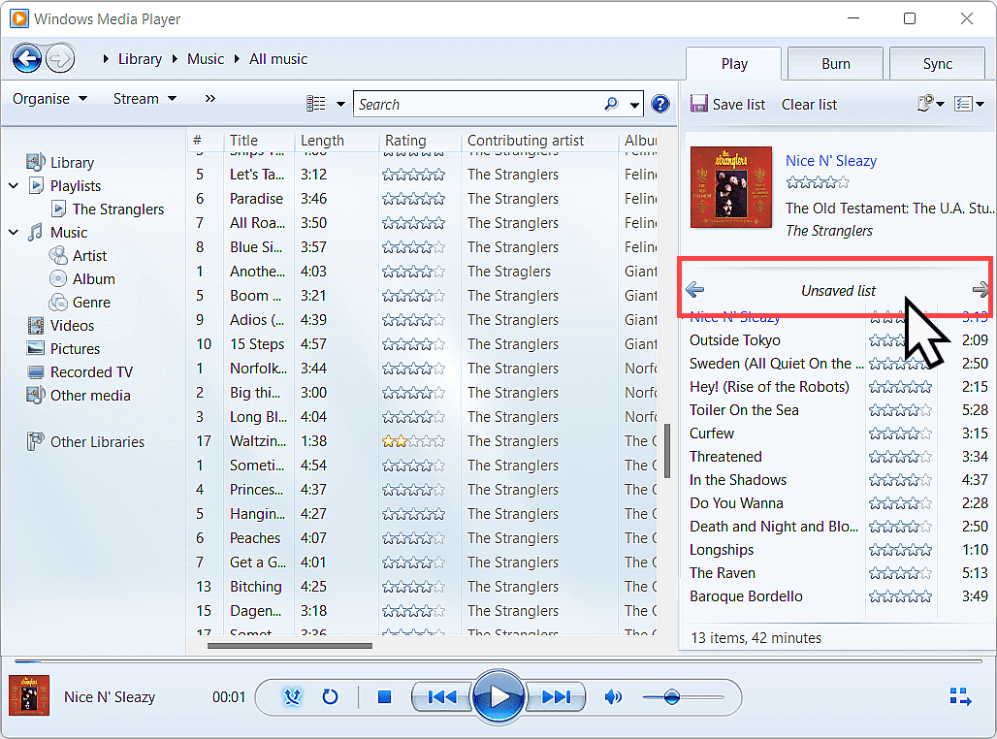Adjust the volume slider

click(673, 696)
